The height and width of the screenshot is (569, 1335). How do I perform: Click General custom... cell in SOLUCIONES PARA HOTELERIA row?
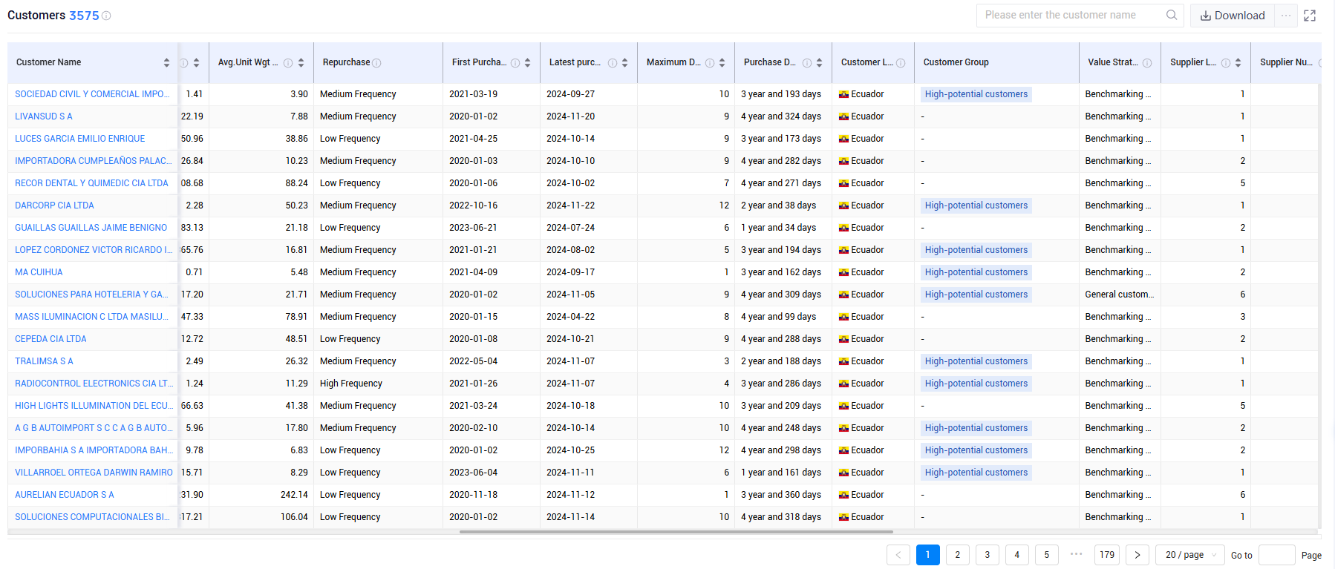click(1119, 295)
